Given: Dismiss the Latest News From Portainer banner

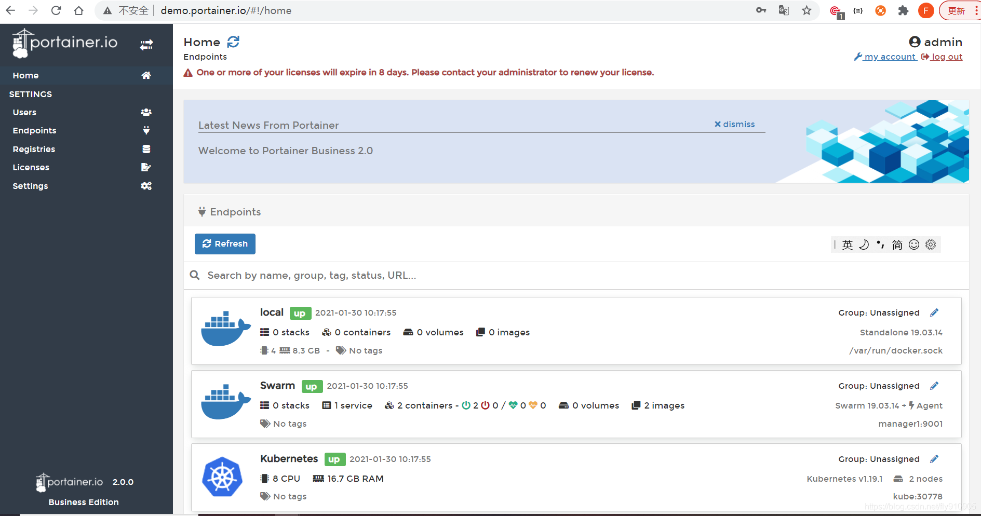Looking at the screenshot, I should tap(735, 124).
